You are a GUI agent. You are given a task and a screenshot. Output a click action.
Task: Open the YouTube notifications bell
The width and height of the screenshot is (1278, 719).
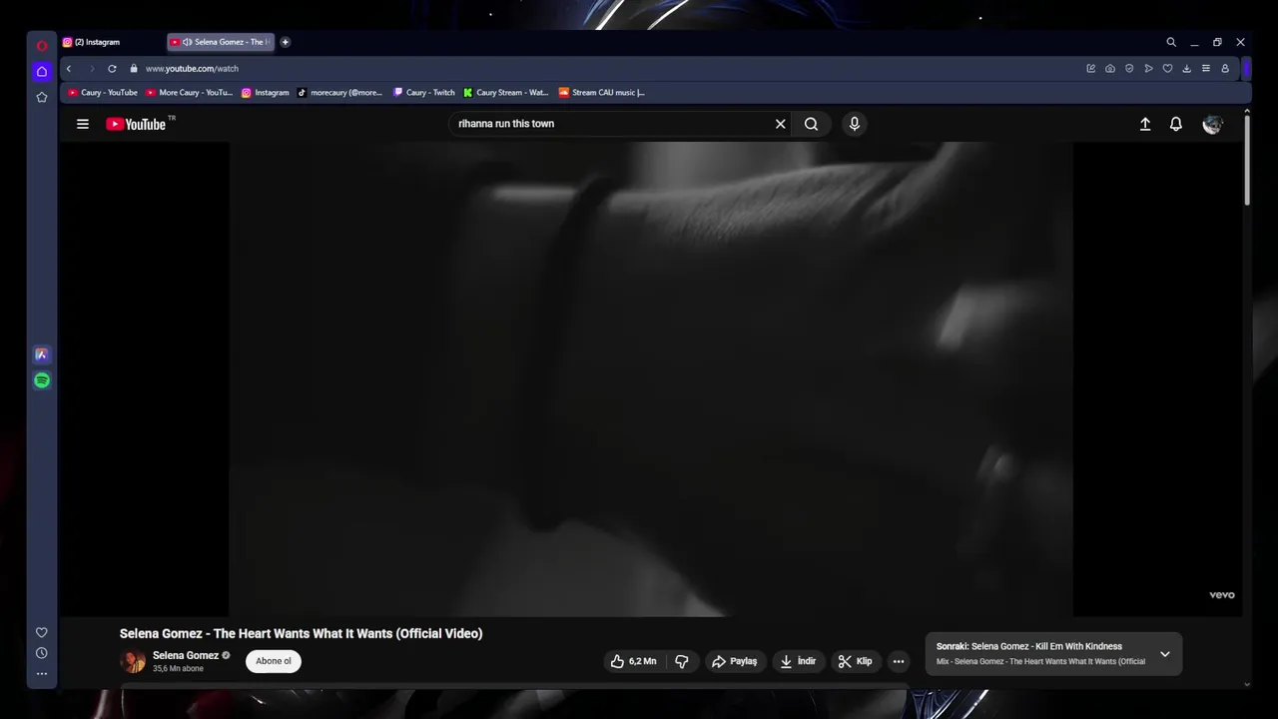pyautogui.click(x=1176, y=124)
